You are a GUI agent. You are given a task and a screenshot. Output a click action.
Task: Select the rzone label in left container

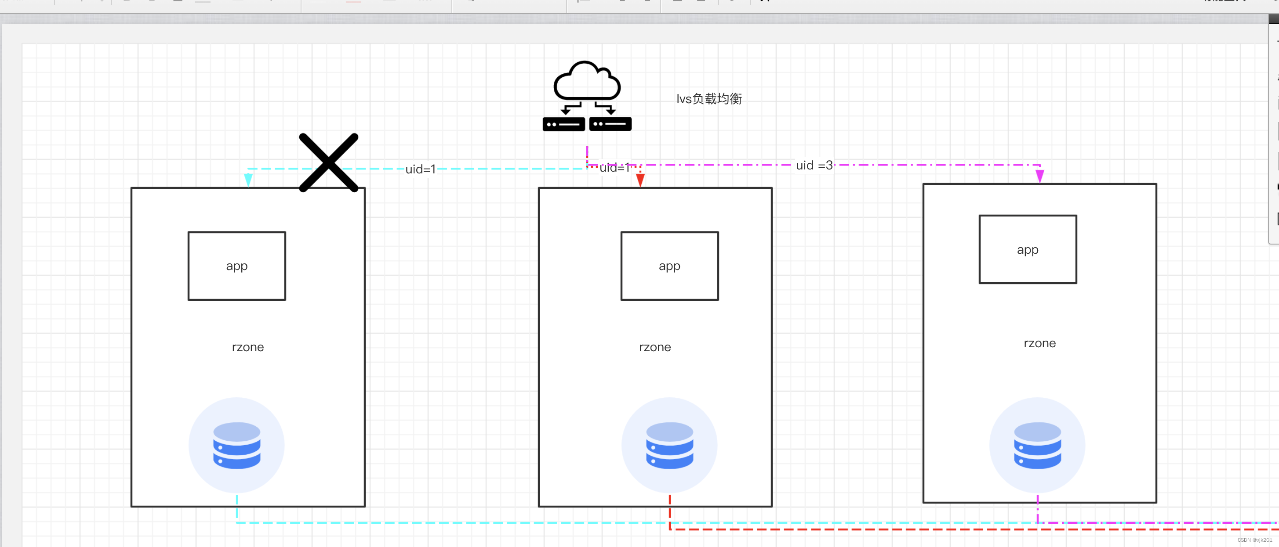[248, 347]
